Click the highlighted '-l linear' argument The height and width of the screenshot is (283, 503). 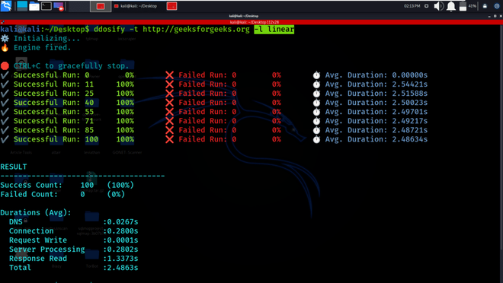tap(274, 30)
